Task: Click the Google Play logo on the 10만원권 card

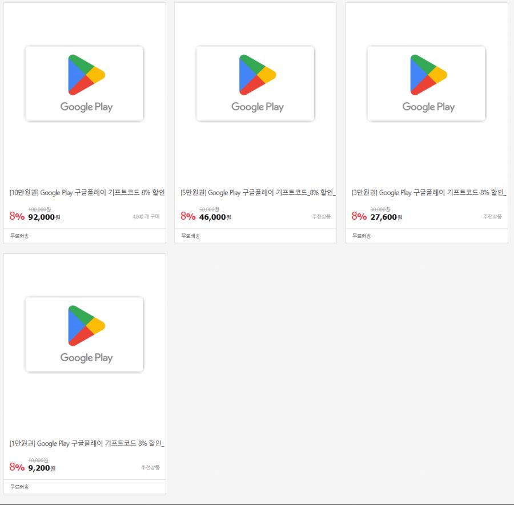Action: [85, 83]
